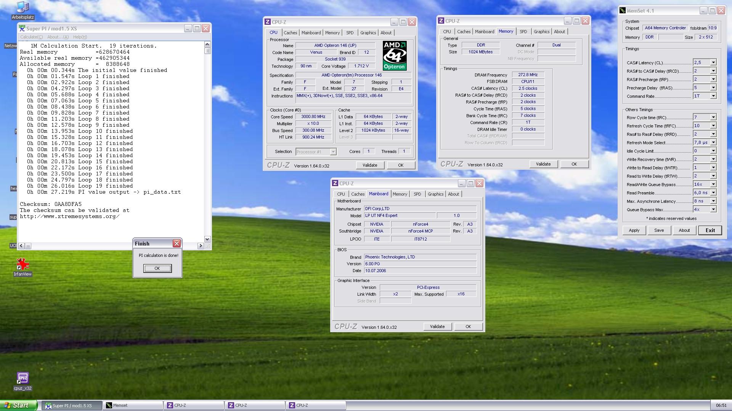Click the Chipset field A64 Memory Controler
This screenshot has height=411, width=732.
coord(665,28)
